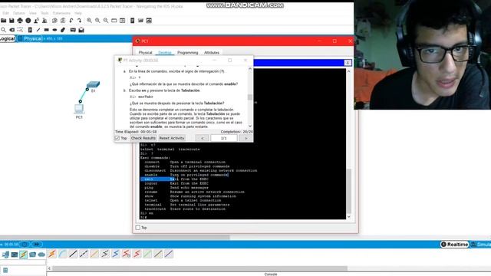
Task: Click the Power Cycle Devices button on blue bar
Action: point(25,245)
